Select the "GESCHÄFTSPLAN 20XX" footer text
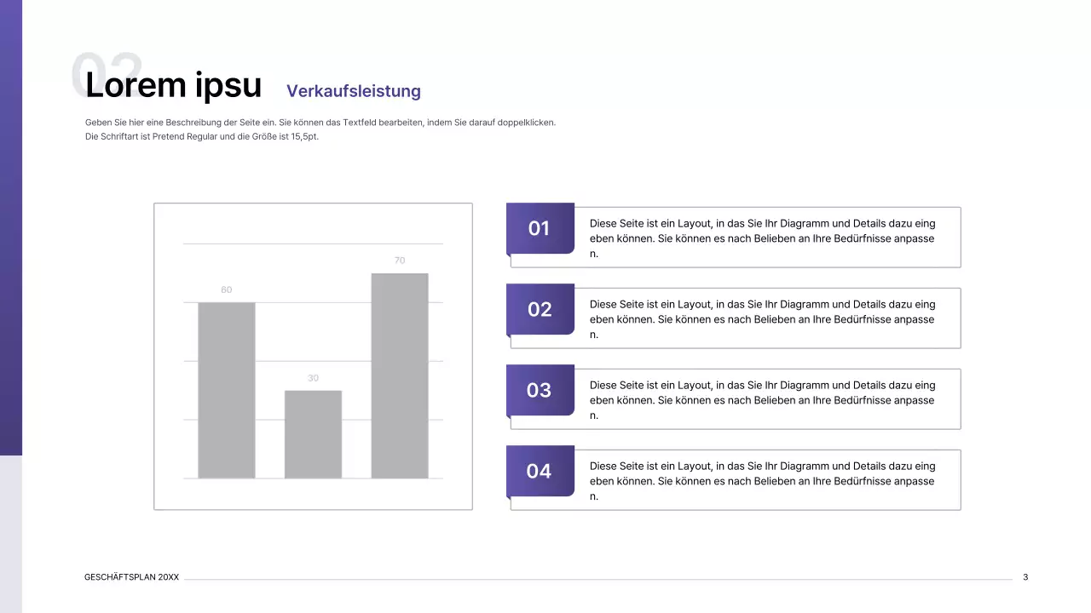The width and height of the screenshot is (1091, 613). click(x=131, y=577)
